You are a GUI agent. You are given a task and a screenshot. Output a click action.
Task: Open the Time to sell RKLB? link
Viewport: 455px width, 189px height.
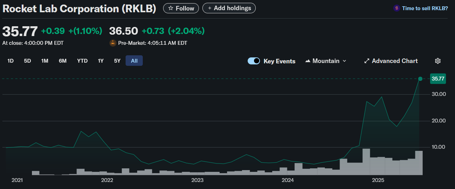click(x=425, y=8)
